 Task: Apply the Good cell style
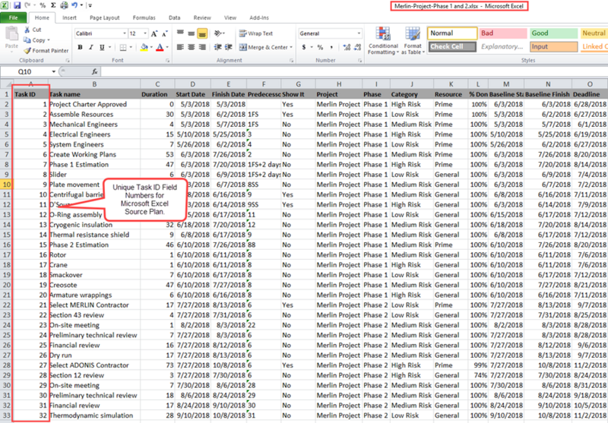pos(554,33)
